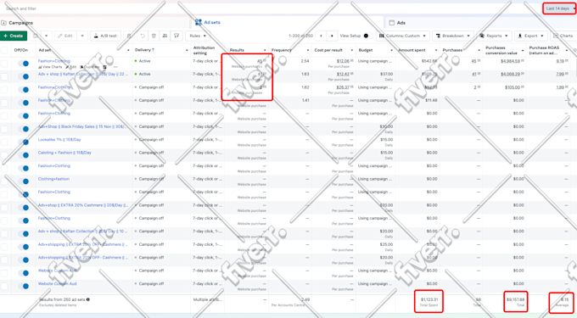Click the A/B test flask button

105,36
